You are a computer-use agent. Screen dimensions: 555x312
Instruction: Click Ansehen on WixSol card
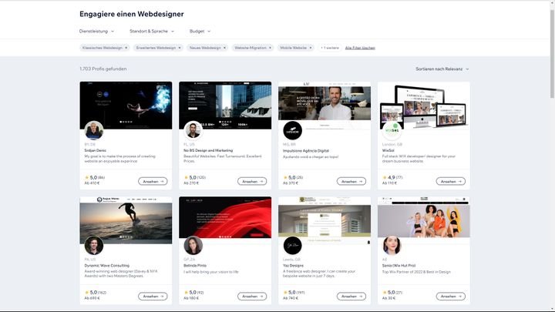tap(451, 182)
